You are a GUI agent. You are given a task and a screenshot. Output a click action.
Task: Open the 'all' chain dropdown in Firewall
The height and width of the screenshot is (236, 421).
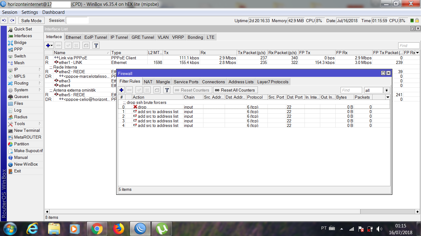387,90
